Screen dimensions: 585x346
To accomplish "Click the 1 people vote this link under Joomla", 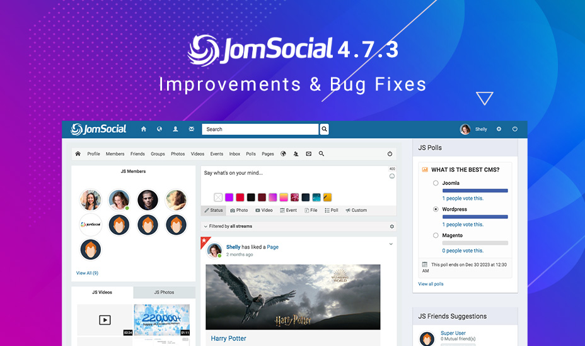I will [x=463, y=199].
